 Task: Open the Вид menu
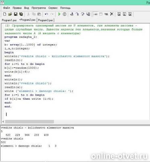27,8
